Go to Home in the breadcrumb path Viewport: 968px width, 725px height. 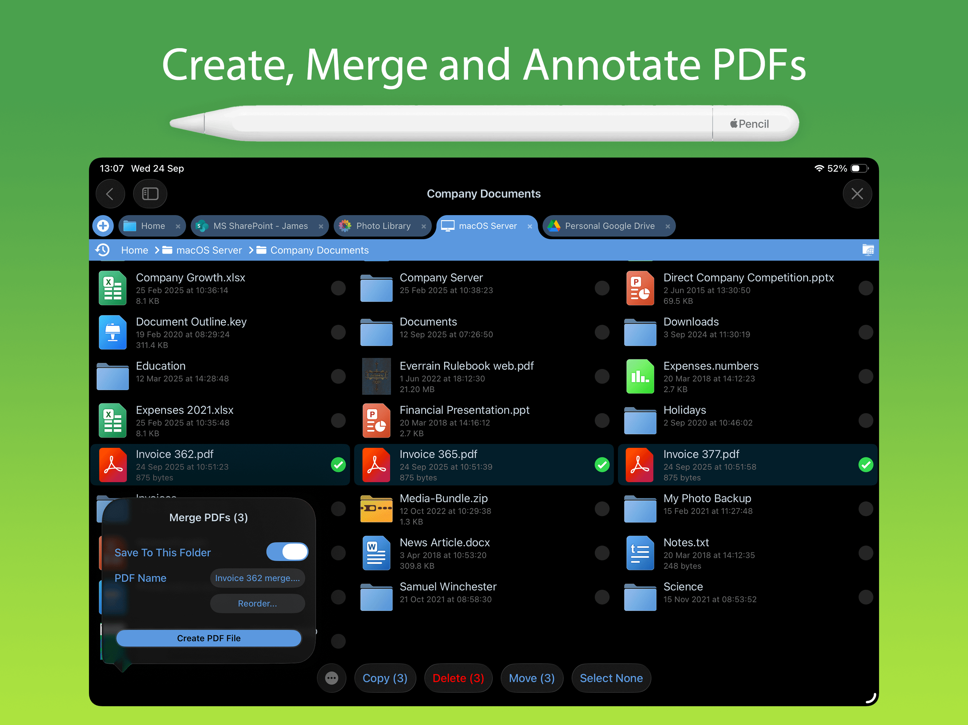pyautogui.click(x=134, y=250)
